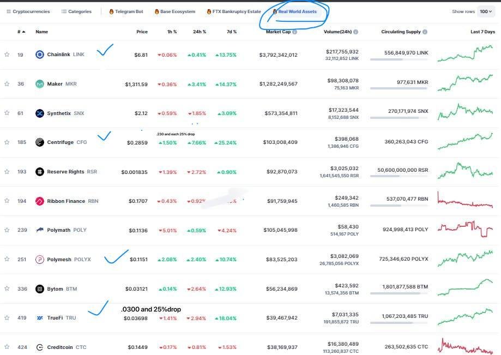
Task: Open the TrueFi TRU coin page
Action: [62, 318]
